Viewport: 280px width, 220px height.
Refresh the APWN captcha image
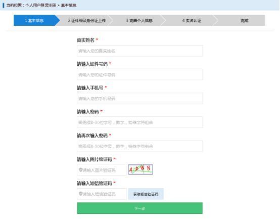point(141,169)
